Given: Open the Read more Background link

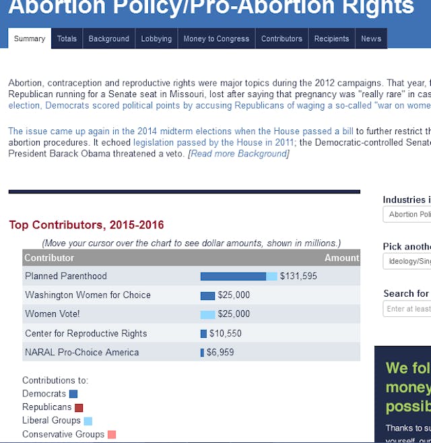Looking at the screenshot, I should [x=238, y=154].
